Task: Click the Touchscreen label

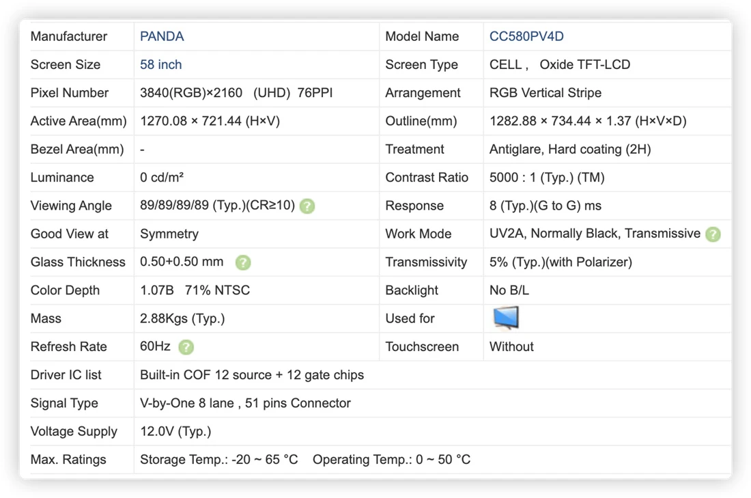Action: (422, 347)
